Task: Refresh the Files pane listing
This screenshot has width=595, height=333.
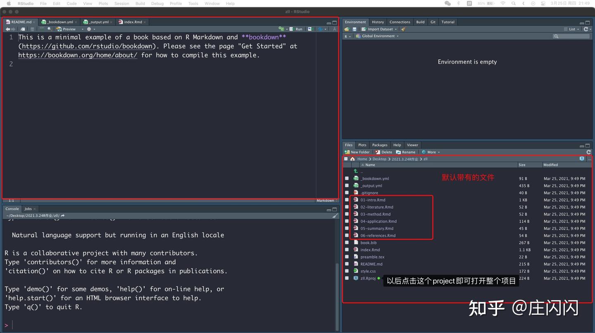Action: click(588, 152)
